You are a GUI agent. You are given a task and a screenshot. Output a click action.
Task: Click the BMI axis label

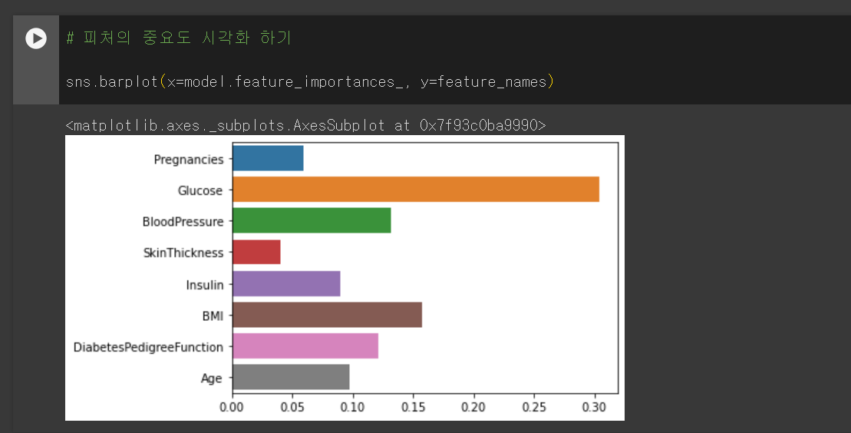coord(213,316)
